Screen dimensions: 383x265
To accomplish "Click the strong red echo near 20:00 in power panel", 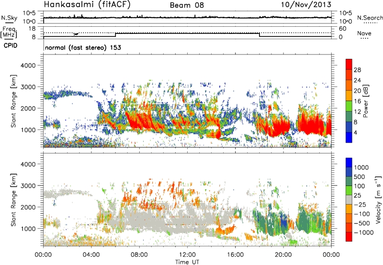I will (x=281, y=127).
